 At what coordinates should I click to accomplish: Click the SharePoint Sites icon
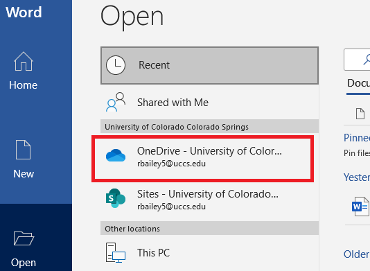pos(116,198)
